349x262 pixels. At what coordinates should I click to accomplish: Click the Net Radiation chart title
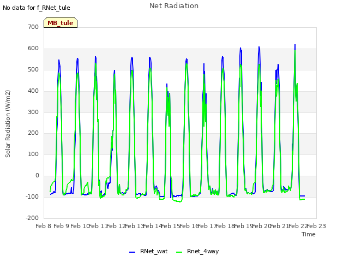click(x=174, y=6)
